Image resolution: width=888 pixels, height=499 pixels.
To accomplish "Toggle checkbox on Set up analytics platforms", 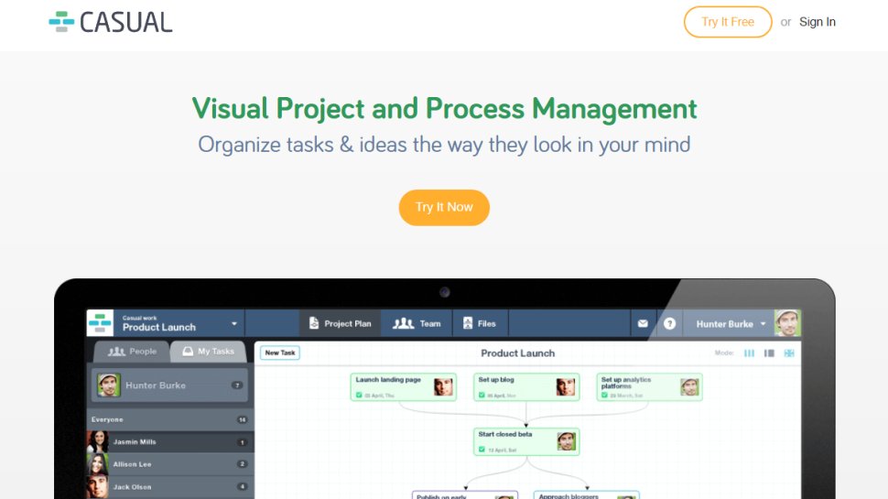I will click(605, 395).
